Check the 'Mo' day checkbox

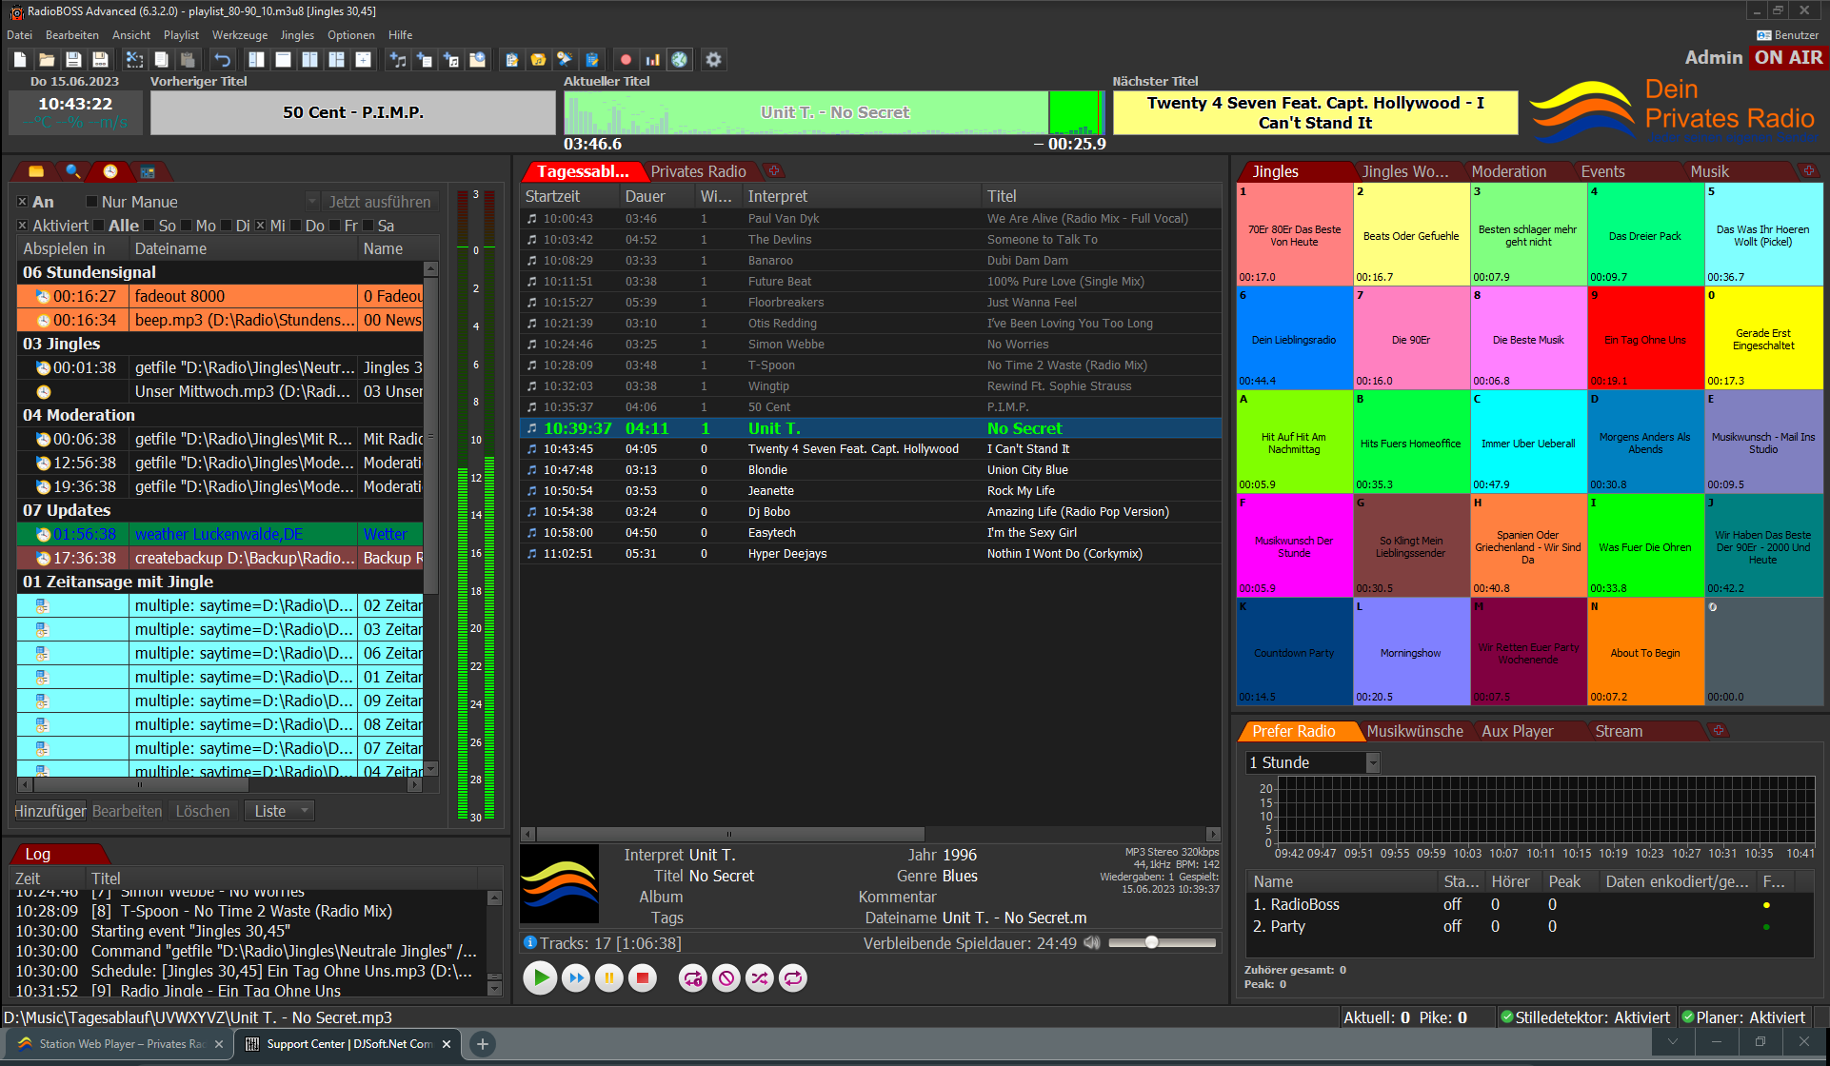pos(186,226)
